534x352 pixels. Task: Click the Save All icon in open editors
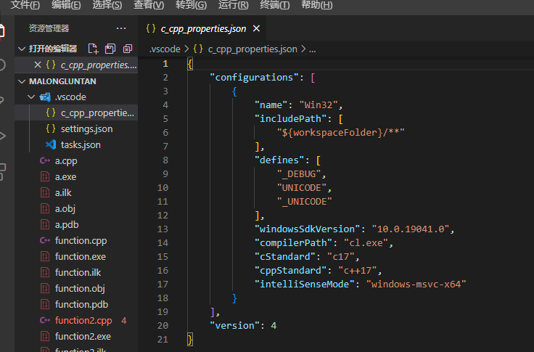110,49
